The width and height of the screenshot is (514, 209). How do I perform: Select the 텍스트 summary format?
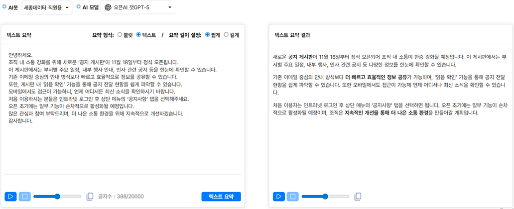pyautogui.click(x=138, y=35)
